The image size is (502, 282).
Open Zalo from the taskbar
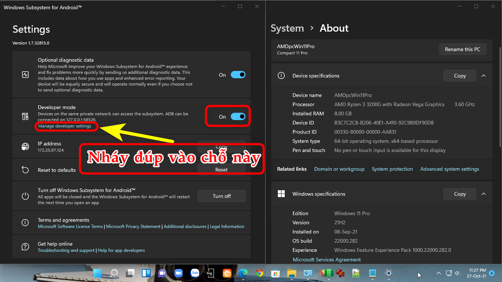point(195,273)
